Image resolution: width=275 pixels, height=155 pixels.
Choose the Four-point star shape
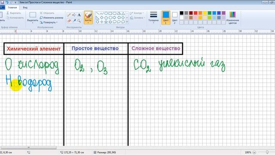pos(102,22)
